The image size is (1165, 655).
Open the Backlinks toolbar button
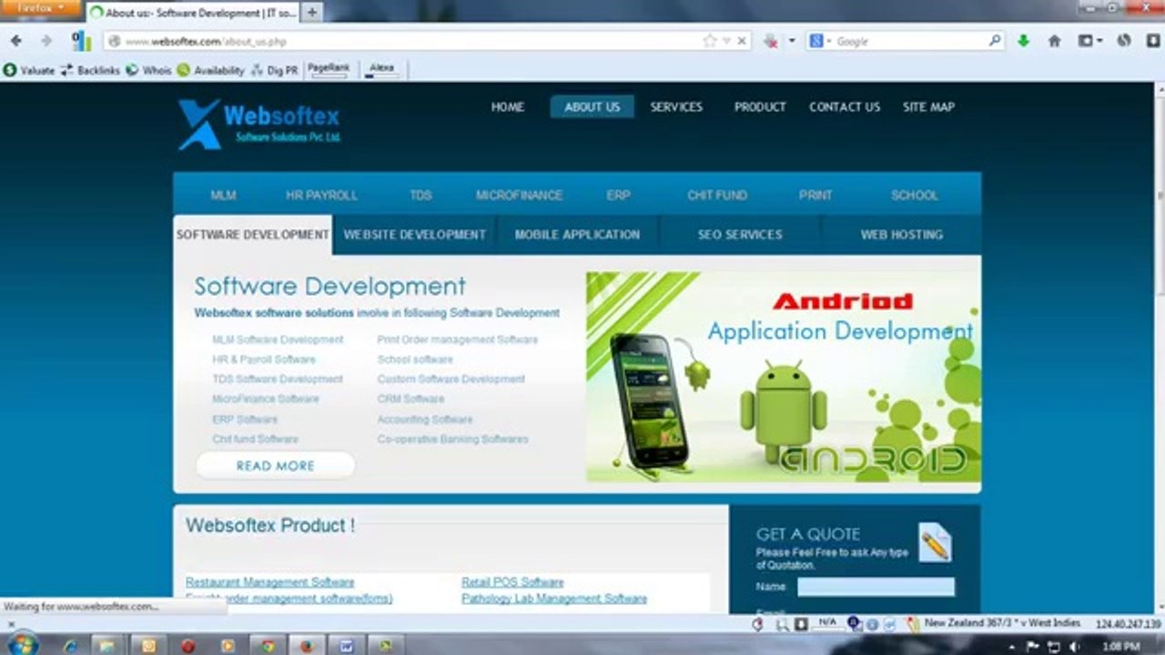[x=90, y=70]
